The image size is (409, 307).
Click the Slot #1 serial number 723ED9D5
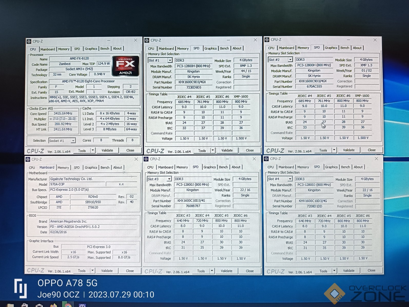click(193, 87)
